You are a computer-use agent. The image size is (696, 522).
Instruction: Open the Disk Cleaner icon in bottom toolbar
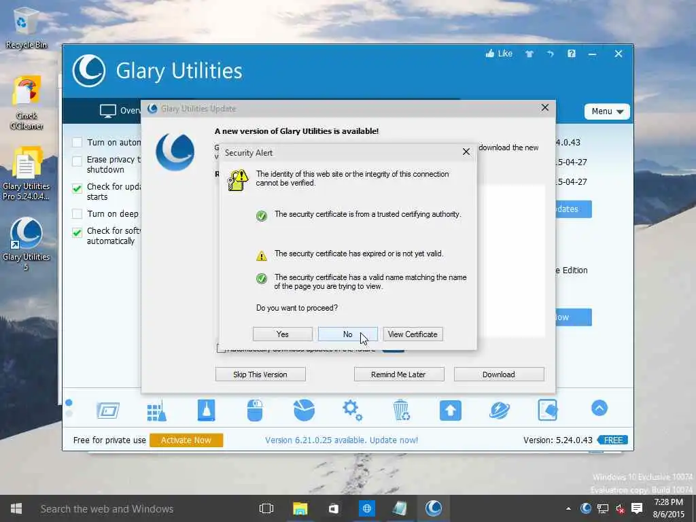tap(108, 411)
